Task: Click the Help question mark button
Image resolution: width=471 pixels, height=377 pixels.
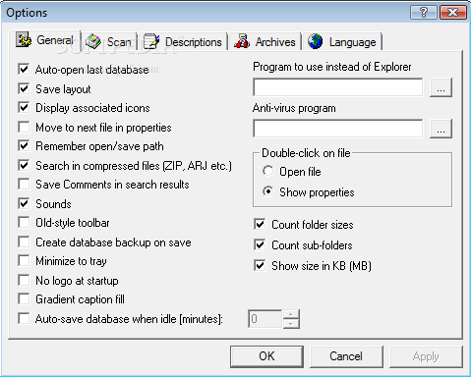Action: [x=424, y=13]
